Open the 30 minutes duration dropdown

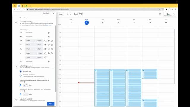pos(24,18)
